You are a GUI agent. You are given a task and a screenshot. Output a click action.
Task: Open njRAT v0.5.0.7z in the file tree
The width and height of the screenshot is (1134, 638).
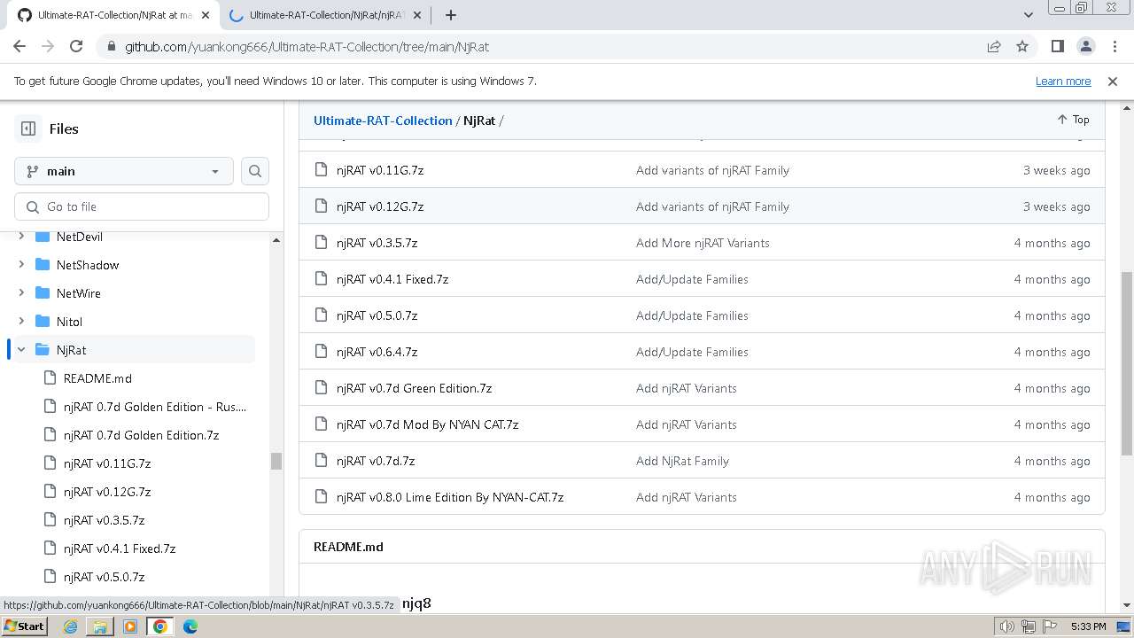click(104, 577)
